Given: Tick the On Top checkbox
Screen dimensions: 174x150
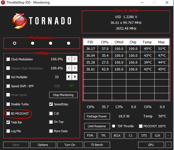Looking at the screenshot, I should [51, 122].
